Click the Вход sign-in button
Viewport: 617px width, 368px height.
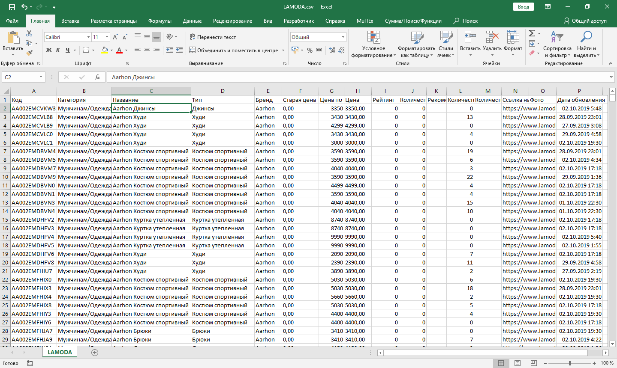[x=523, y=7]
